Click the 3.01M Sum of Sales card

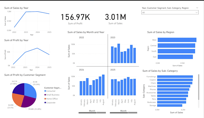(115, 19)
